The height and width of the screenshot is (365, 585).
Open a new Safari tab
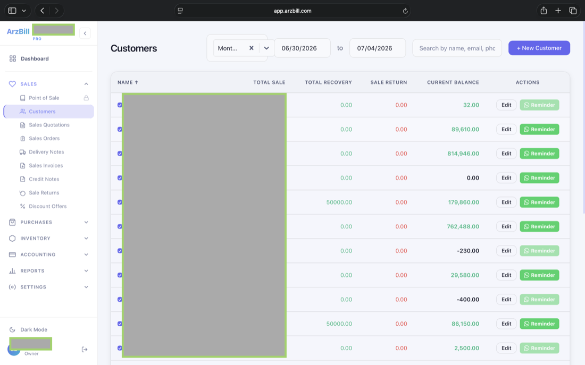(558, 11)
